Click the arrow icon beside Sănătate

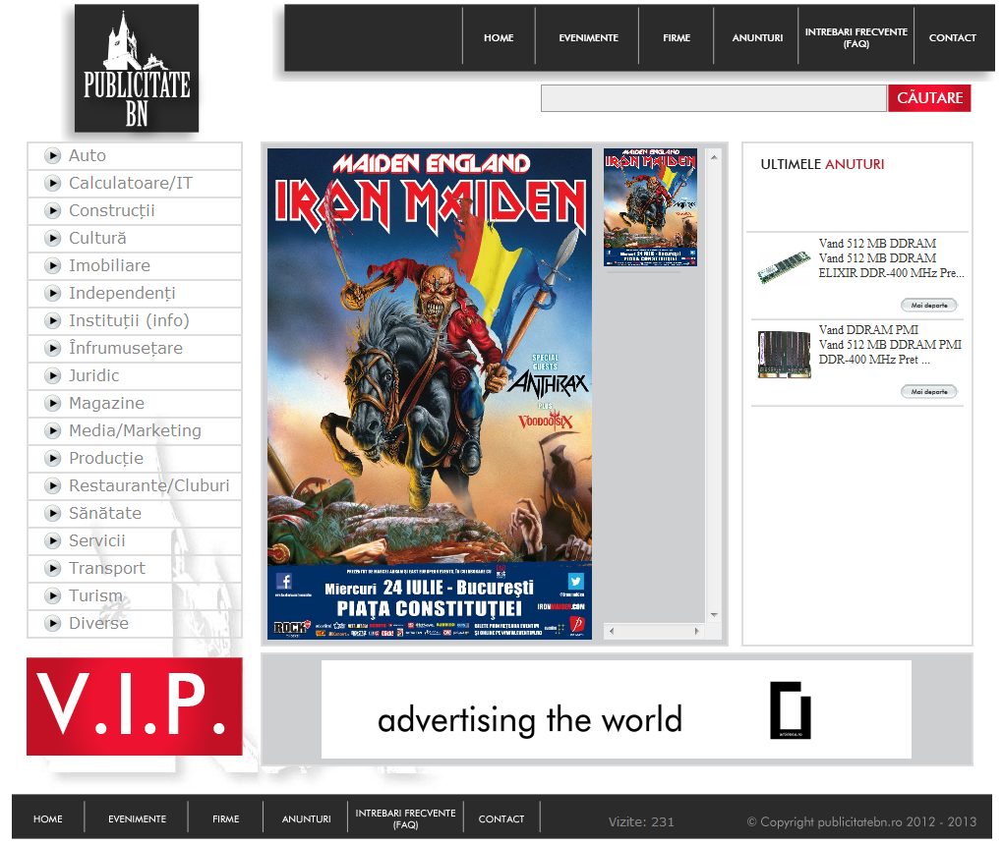[x=52, y=513]
